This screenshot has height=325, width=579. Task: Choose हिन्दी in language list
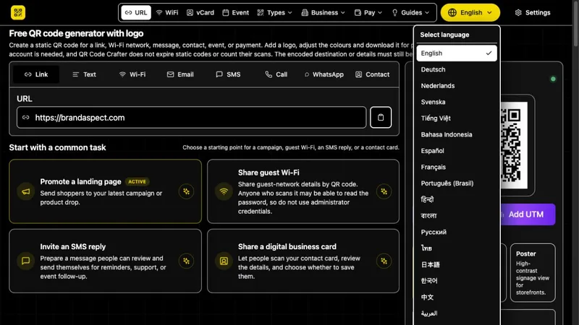(457, 199)
